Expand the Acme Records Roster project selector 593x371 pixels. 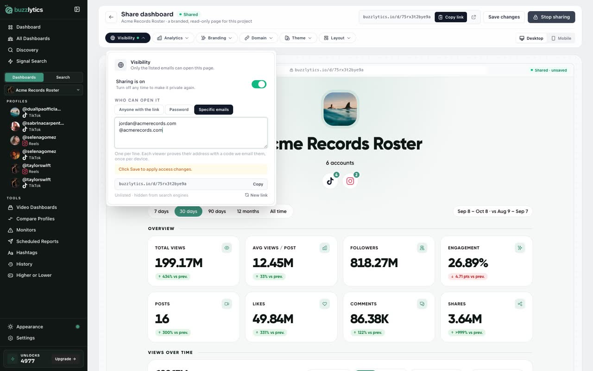pos(44,90)
